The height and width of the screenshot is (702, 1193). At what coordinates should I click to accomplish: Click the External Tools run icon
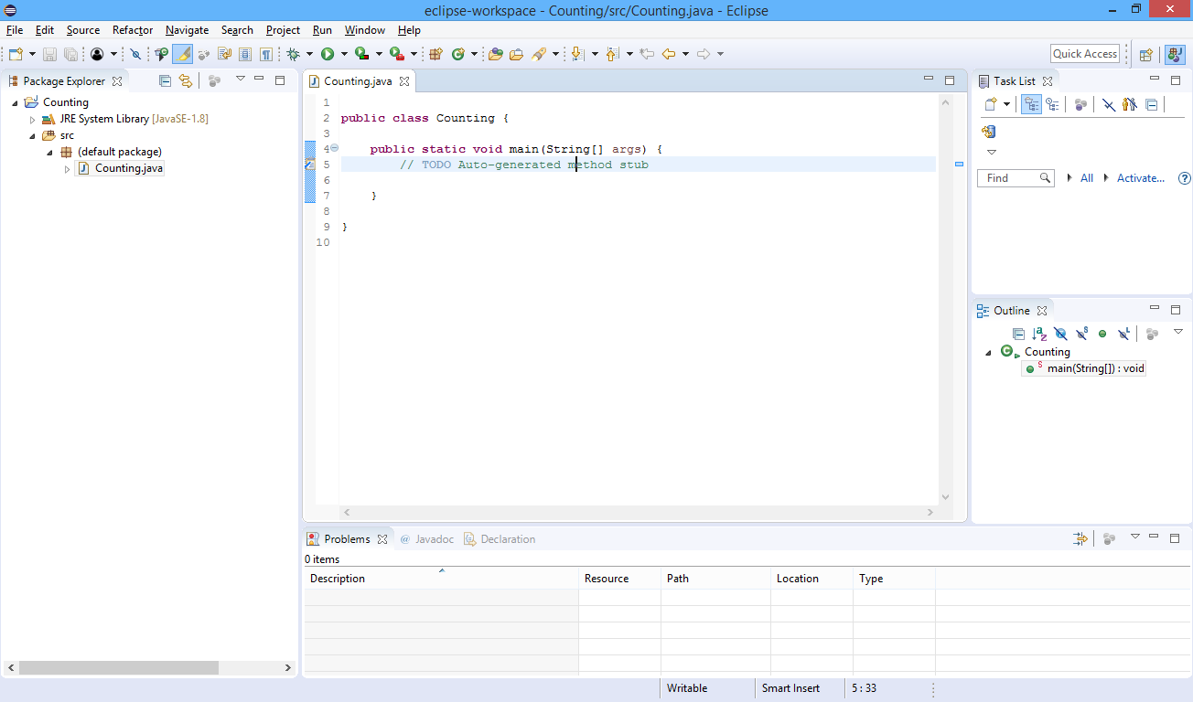(x=397, y=54)
